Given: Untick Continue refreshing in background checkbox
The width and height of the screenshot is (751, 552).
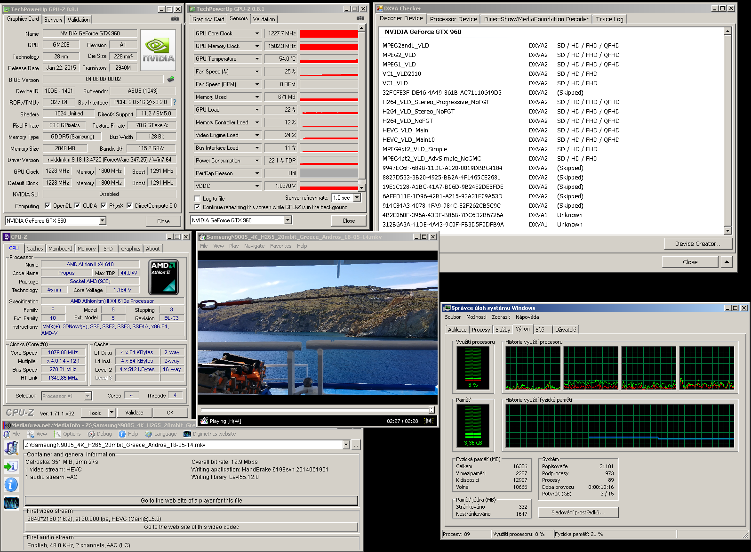Looking at the screenshot, I should click(198, 207).
